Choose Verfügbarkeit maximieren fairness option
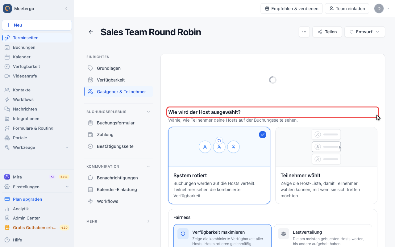 click(x=222, y=236)
